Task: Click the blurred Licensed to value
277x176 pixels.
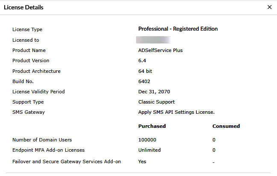Action: (x=153, y=40)
